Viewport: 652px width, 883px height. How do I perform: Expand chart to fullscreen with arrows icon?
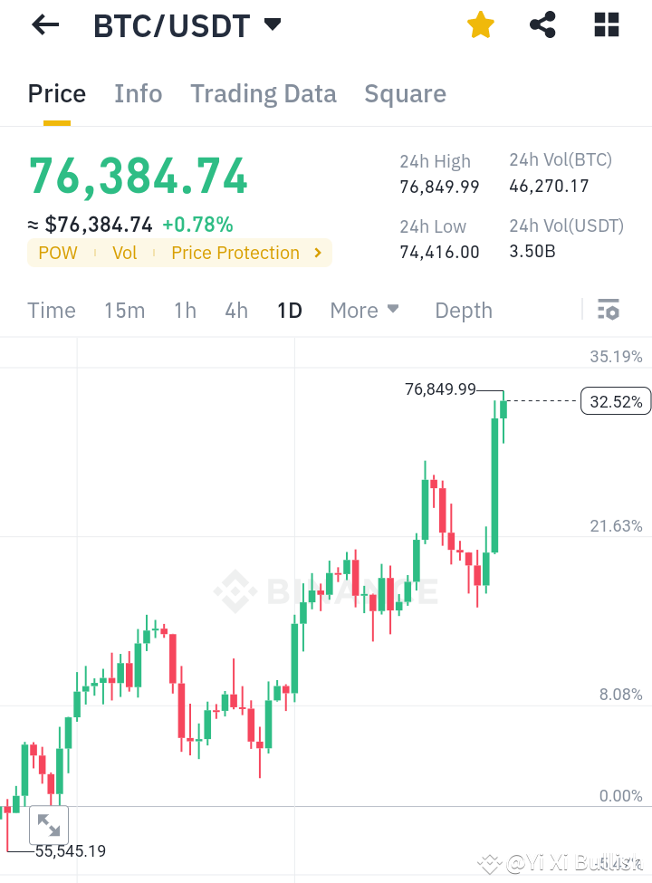(48, 825)
